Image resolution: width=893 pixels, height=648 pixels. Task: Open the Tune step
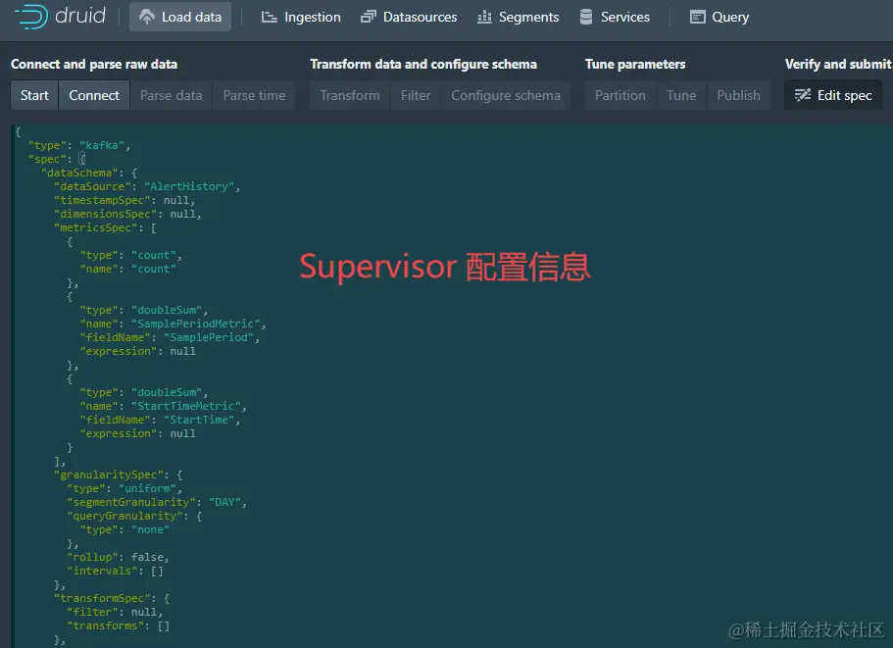point(681,95)
